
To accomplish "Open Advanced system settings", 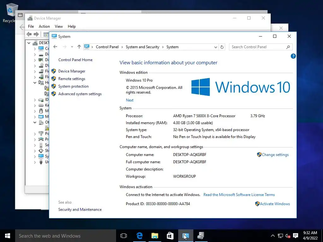I will point(80,94).
